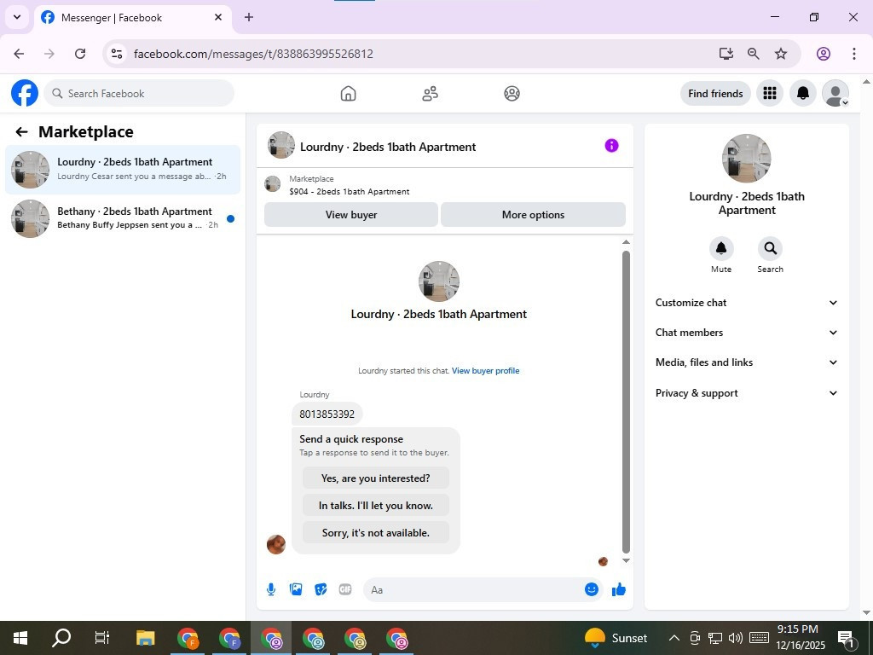This screenshot has height=655, width=873.
Task: Click Lourdny's message sender avatar
Action: coord(276,544)
